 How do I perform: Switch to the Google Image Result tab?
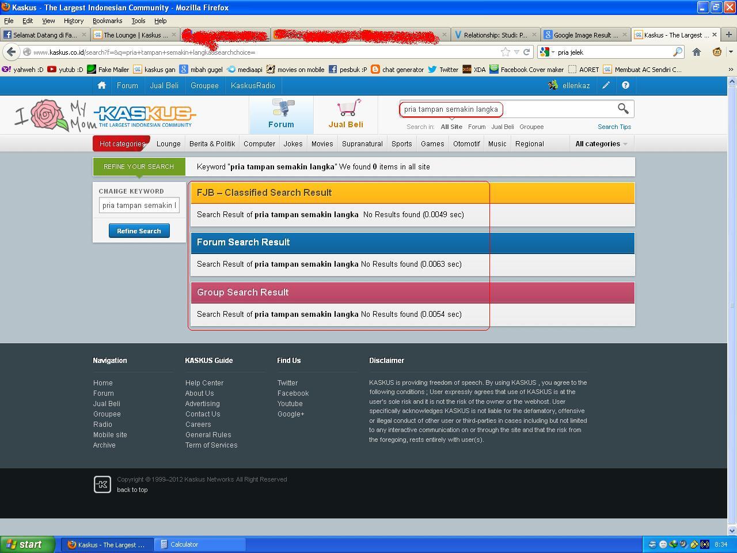pos(586,35)
